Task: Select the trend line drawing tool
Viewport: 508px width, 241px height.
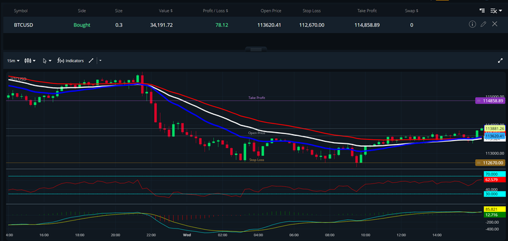Action: point(91,61)
